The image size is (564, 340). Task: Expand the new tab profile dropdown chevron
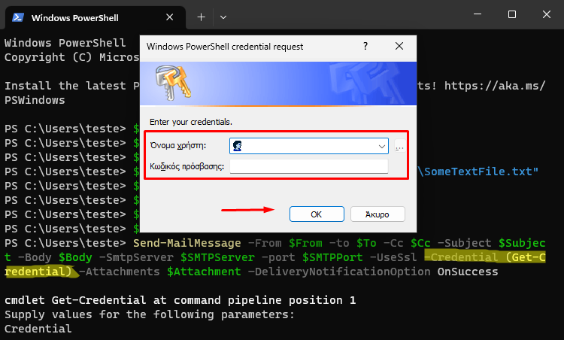[223, 17]
